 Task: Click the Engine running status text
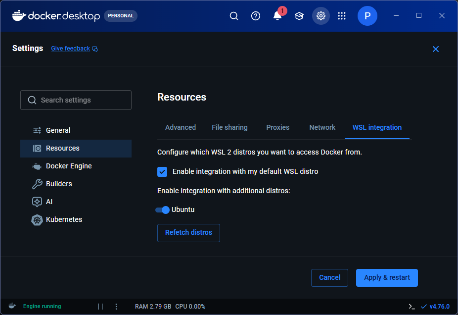(42, 306)
